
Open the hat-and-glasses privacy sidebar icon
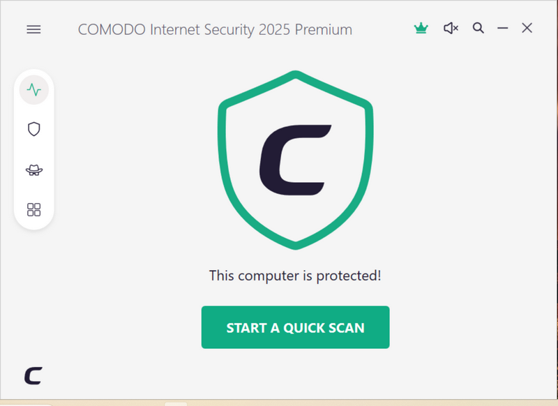click(x=33, y=170)
